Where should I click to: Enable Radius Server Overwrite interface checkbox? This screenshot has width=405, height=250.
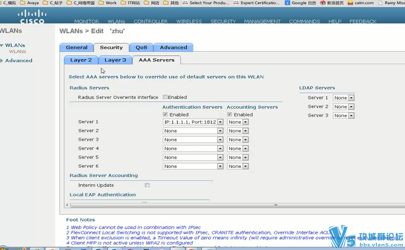(165, 97)
